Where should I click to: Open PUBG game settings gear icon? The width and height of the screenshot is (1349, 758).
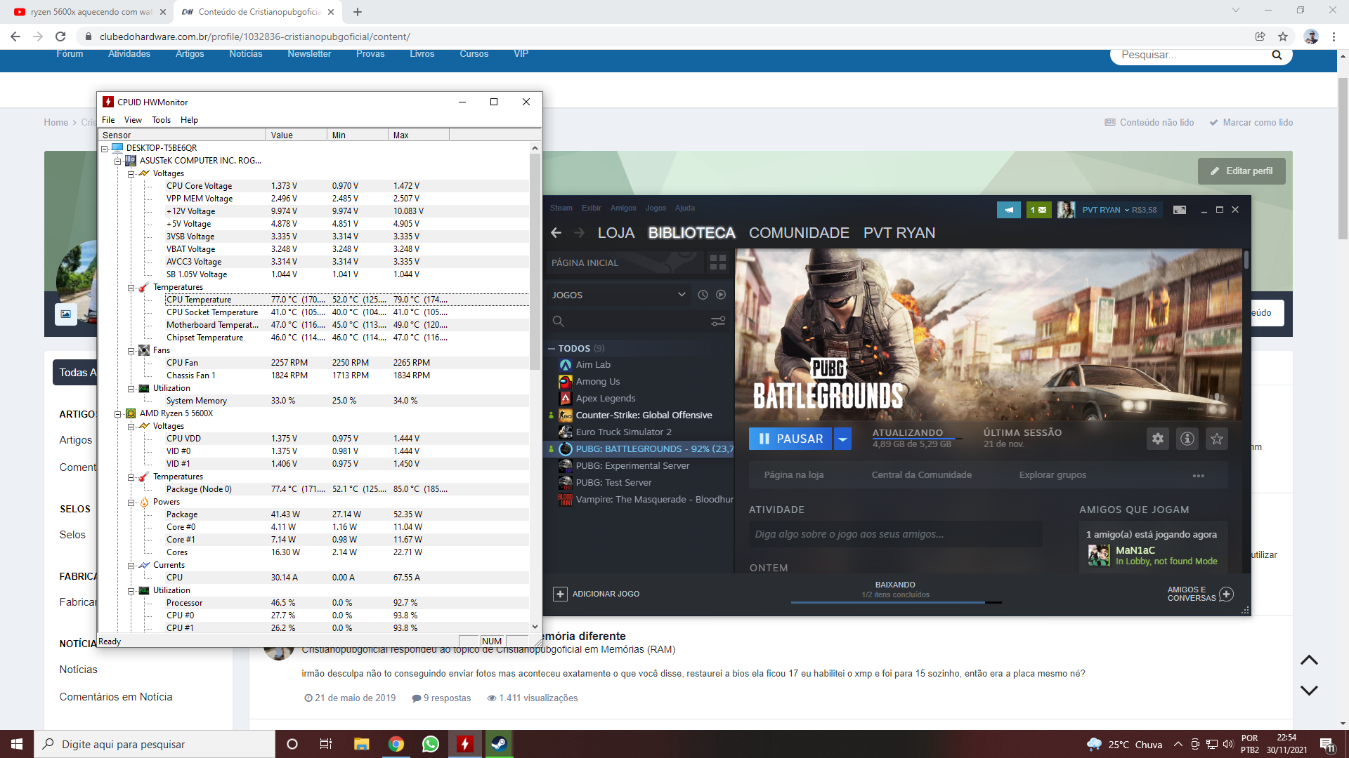[1158, 439]
